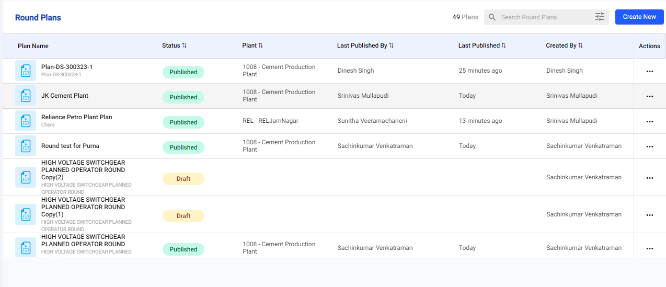Sort the table by Plant column
The width and height of the screenshot is (666, 287).
coord(260,45)
